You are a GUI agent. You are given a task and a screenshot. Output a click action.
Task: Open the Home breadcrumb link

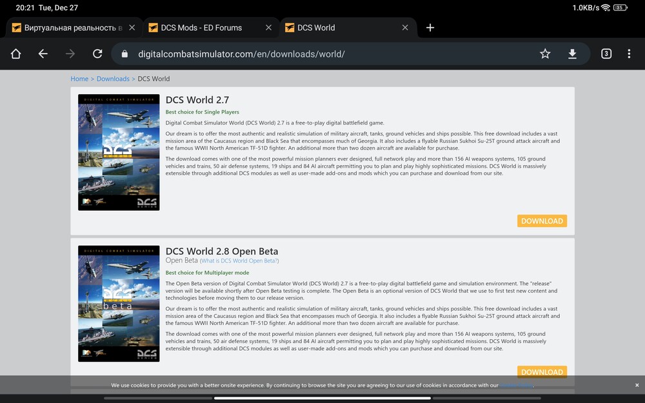[79, 78]
